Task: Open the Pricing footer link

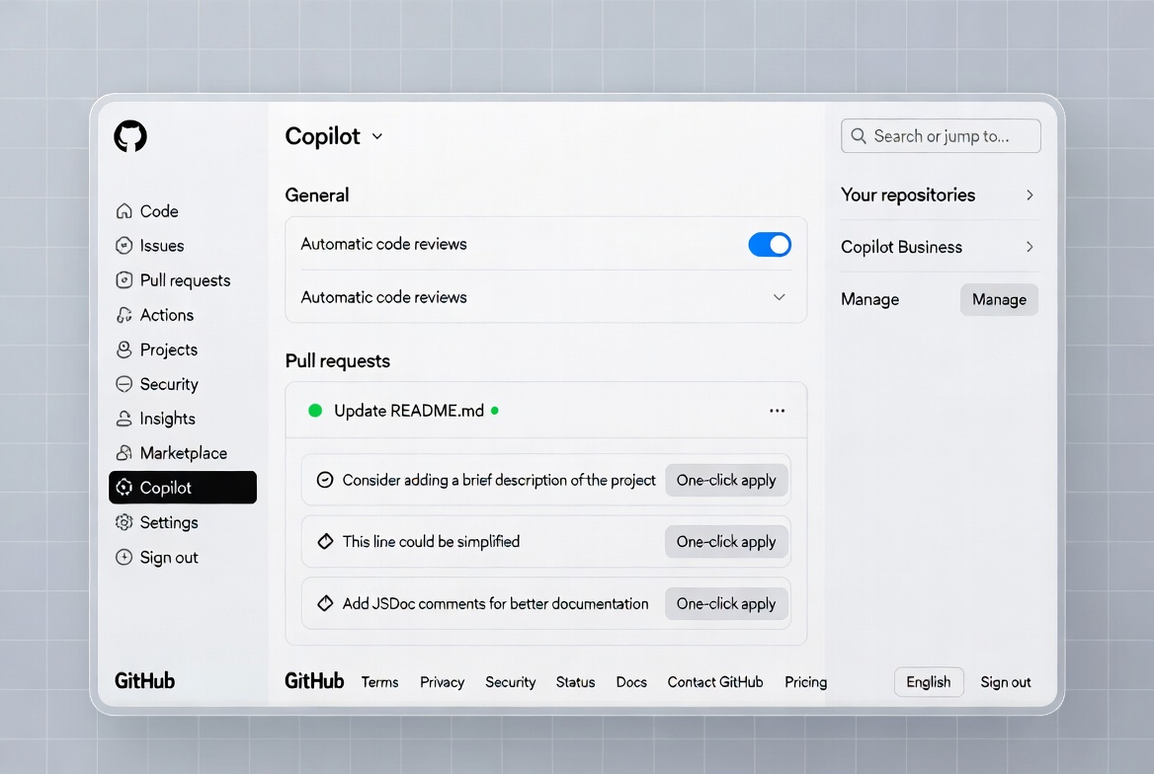Action: point(805,682)
